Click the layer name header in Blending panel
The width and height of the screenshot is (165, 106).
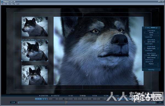coord(151,28)
